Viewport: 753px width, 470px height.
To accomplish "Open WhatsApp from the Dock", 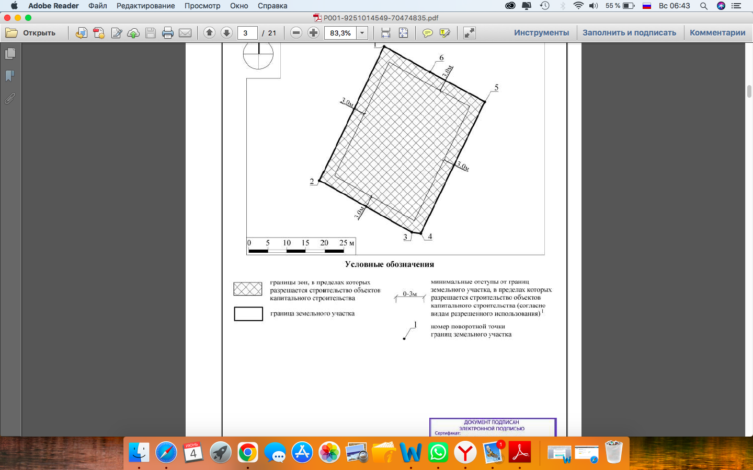I will coord(438,452).
